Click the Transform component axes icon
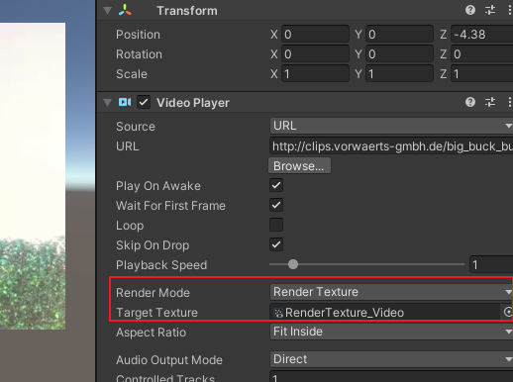Viewport: 513px width, 382px height. pos(125,10)
